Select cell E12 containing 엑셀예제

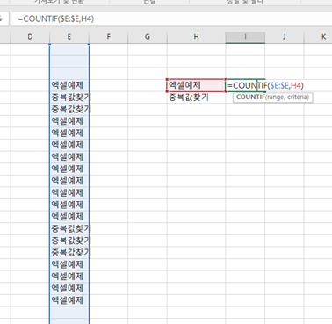69,181
